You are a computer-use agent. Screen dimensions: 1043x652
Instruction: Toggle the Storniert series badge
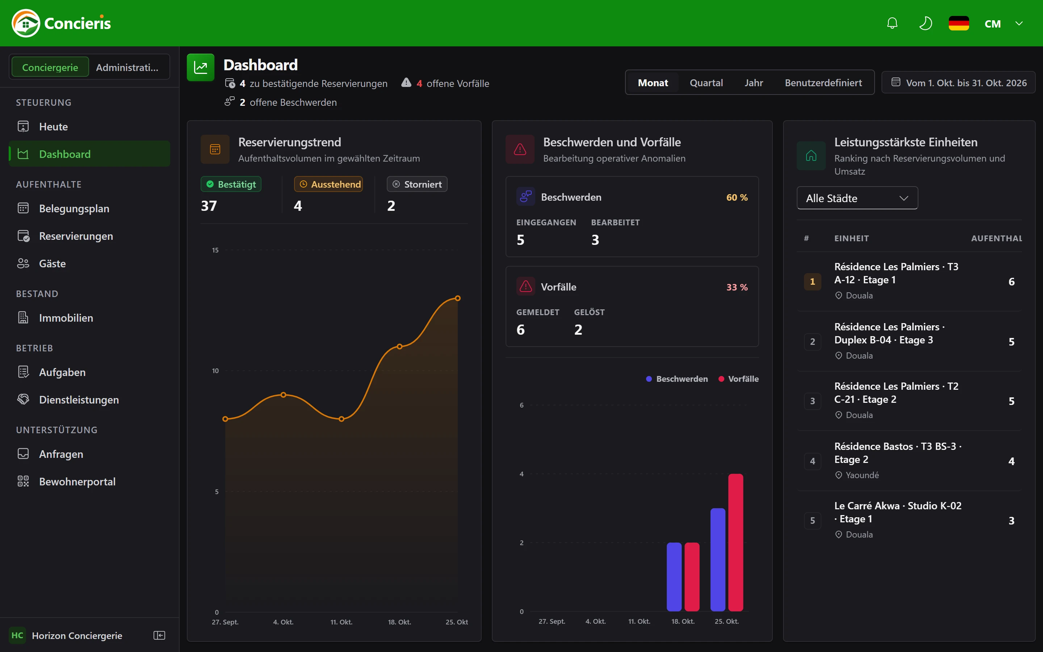coord(417,184)
